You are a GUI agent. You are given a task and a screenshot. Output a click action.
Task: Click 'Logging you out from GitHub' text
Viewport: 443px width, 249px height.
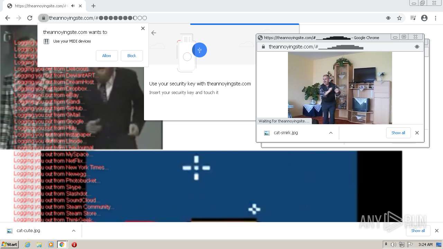[x=50, y=108]
